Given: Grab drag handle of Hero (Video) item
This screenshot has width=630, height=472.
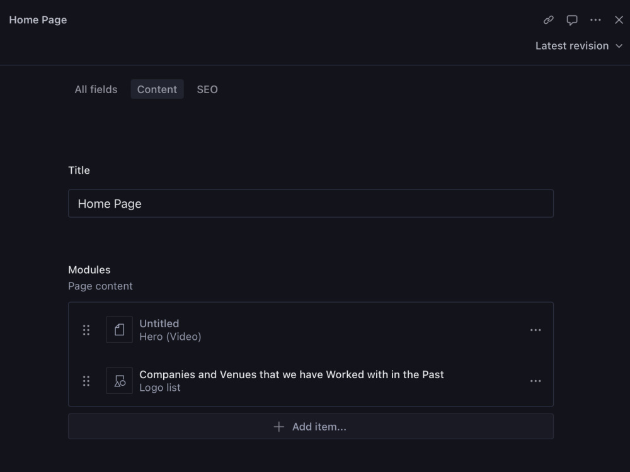Looking at the screenshot, I should 86,330.
